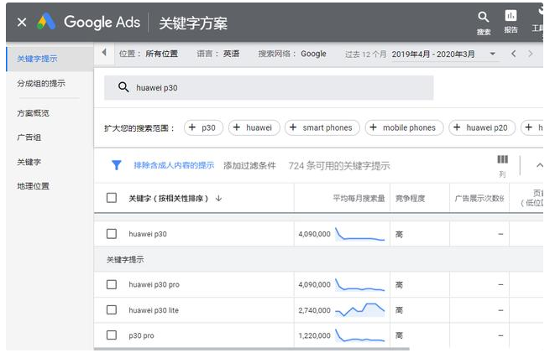Image resolution: width=555 pixels, height=358 pixels.
Task: Add huawei to broaden the search
Action: pyautogui.click(x=254, y=127)
